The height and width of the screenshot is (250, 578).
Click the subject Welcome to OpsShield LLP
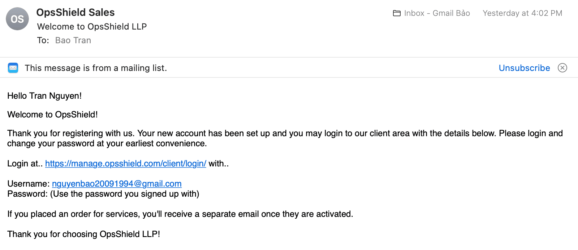[x=92, y=27]
